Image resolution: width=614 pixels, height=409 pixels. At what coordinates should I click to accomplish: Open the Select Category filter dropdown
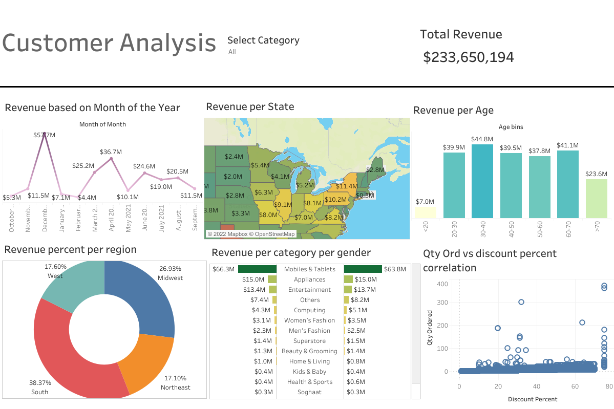pos(263,40)
